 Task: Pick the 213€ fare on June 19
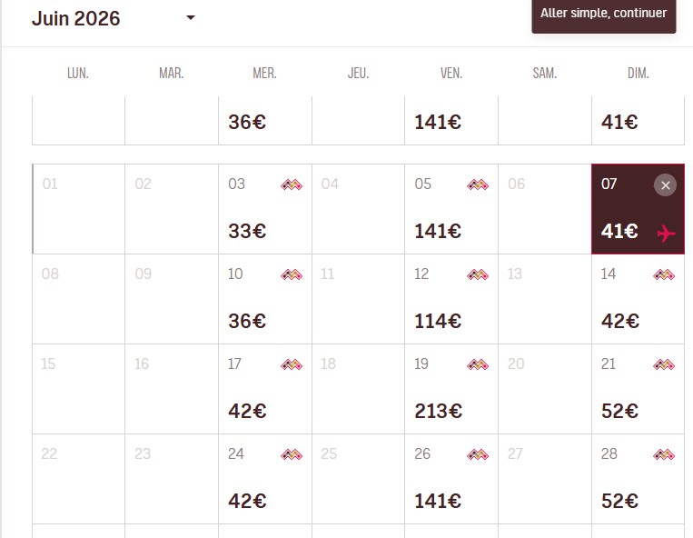(438, 411)
